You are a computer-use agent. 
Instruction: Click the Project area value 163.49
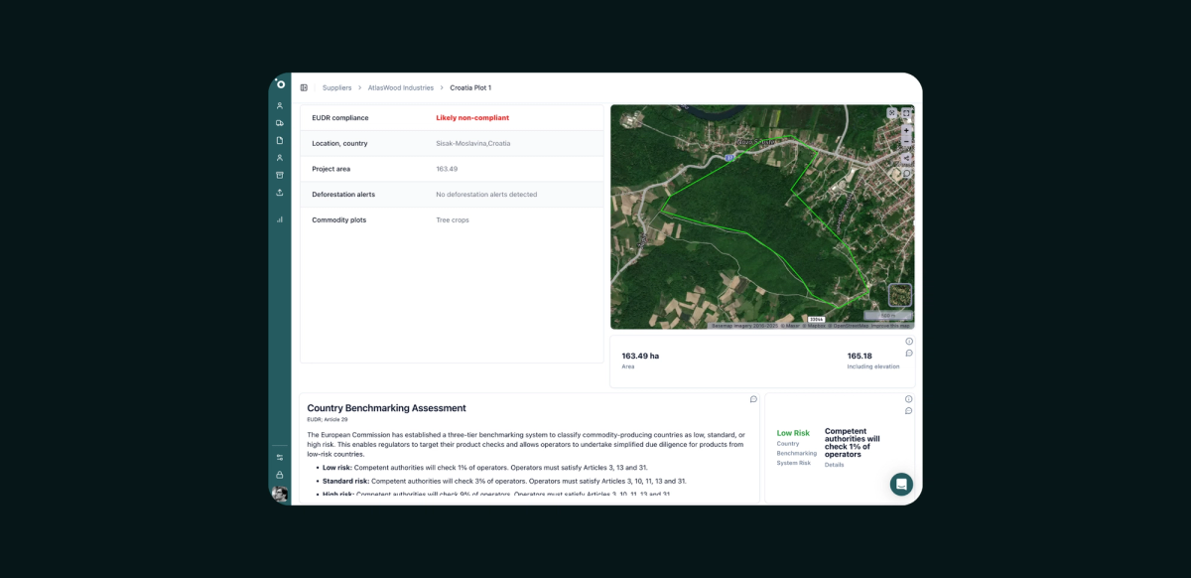coord(447,169)
